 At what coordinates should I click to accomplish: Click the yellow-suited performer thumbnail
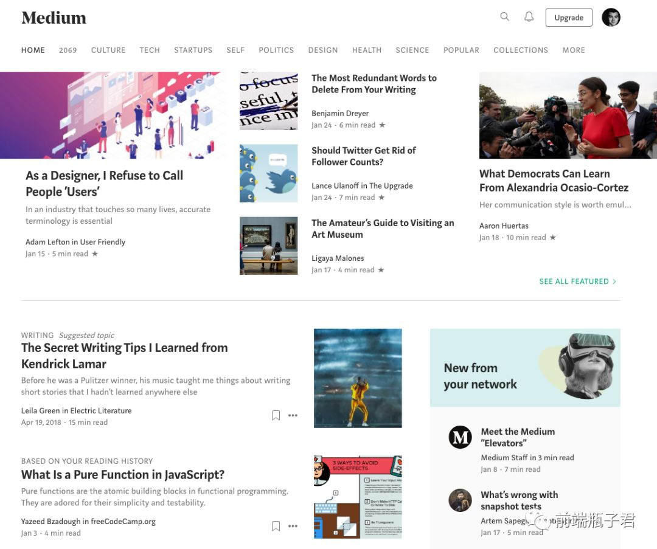pyautogui.click(x=358, y=378)
